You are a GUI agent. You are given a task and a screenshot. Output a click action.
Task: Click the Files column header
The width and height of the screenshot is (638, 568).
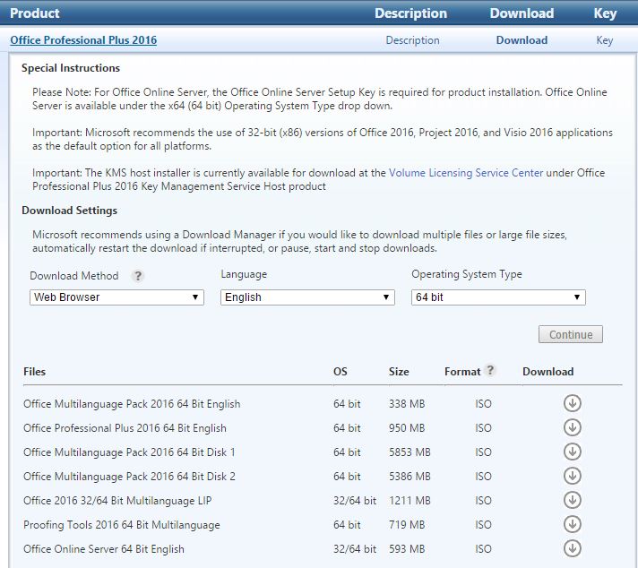[x=35, y=372]
